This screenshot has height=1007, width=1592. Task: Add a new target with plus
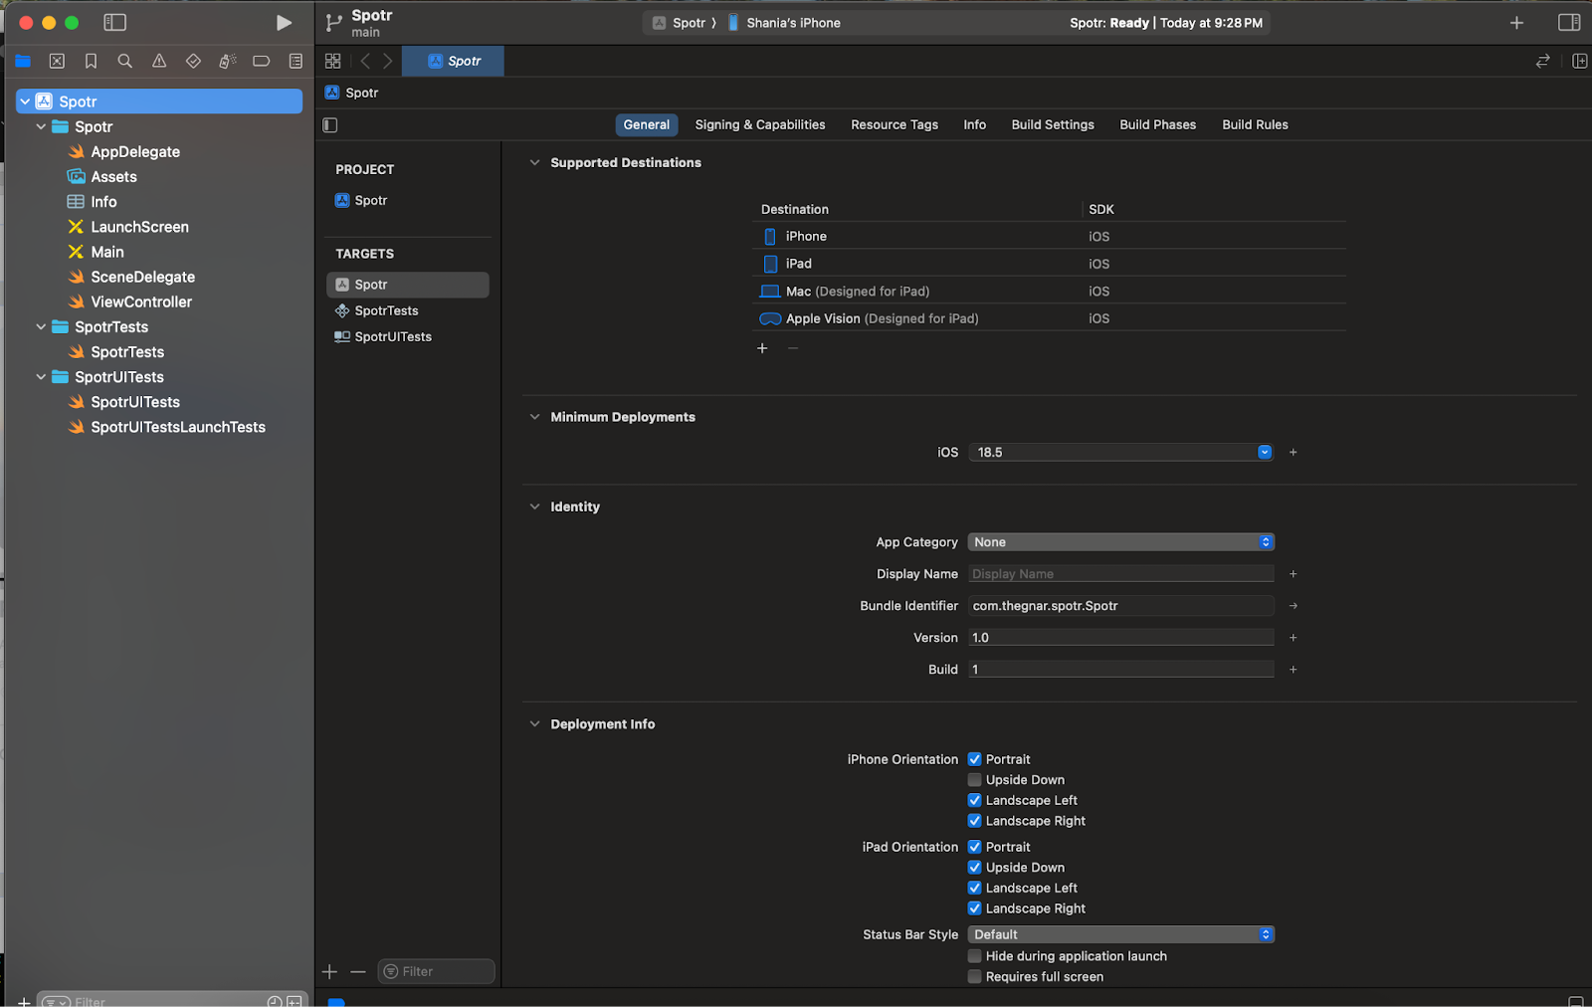(x=330, y=971)
